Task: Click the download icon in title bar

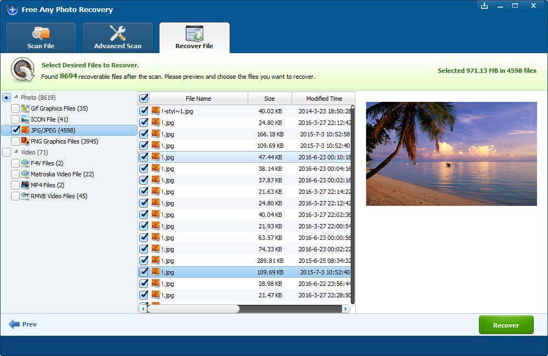Action: coord(484,5)
